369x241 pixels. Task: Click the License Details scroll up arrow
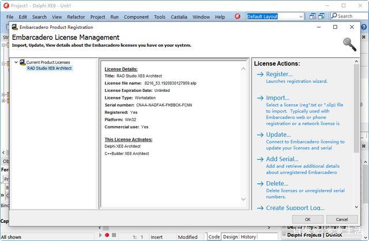click(243, 69)
